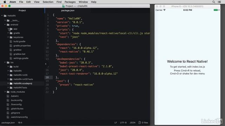The image size is (225, 126).
Task: Click the .flowconfig file icon
Action: 8,104
